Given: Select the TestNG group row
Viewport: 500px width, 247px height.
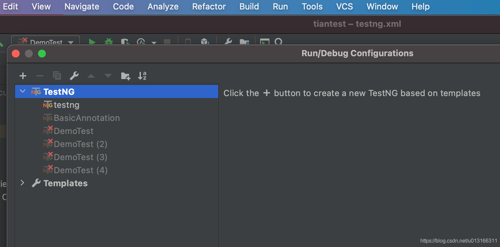Looking at the screenshot, I should 117,91.
